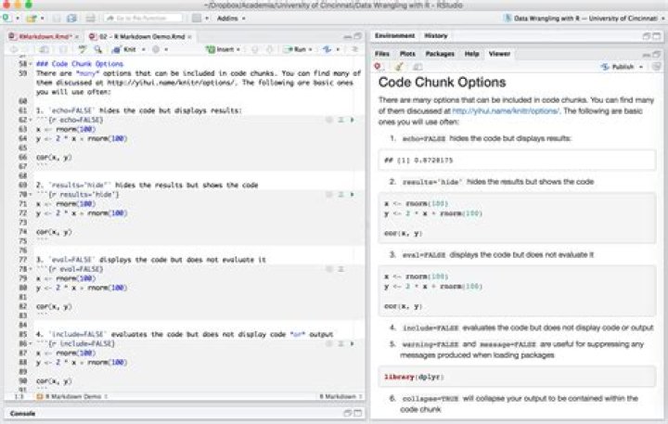Run the results='hide' chunk play button

tap(353, 195)
